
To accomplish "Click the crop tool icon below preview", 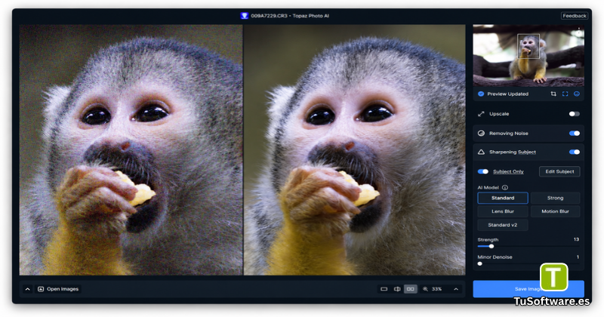I will click(x=553, y=94).
